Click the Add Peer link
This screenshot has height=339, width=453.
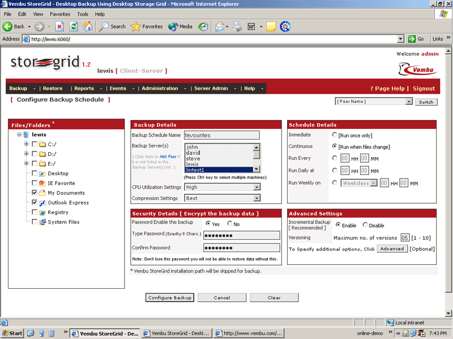pos(168,157)
